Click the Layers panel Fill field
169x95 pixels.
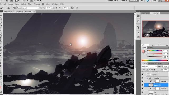pos(166,70)
